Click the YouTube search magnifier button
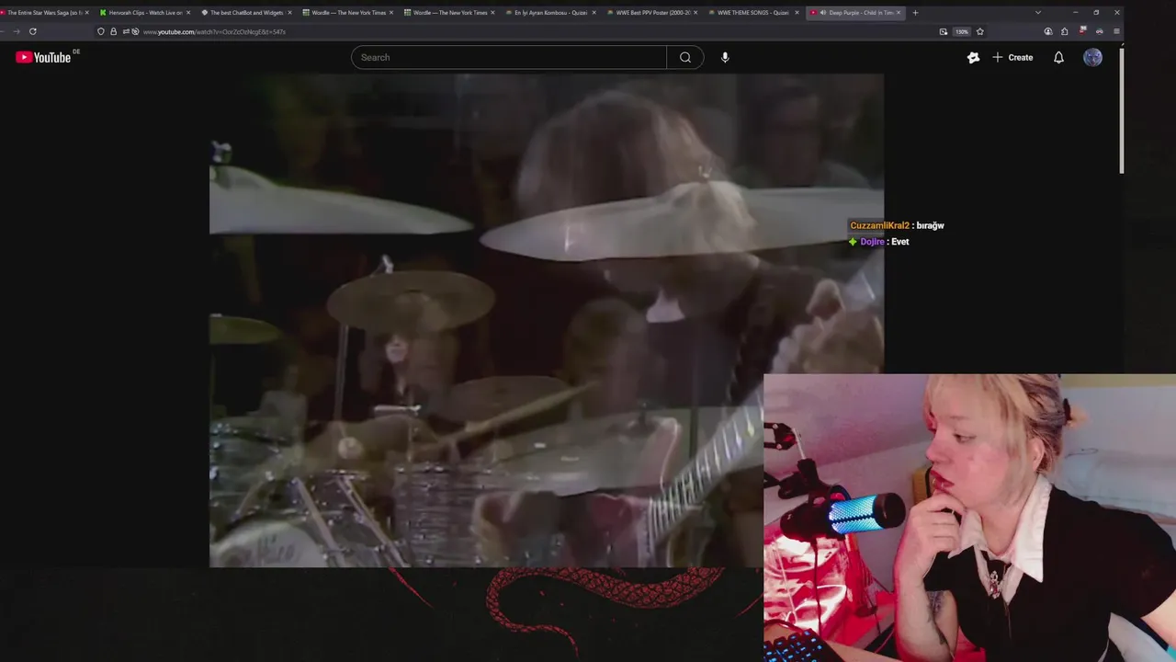The height and width of the screenshot is (662, 1176). pos(685,57)
